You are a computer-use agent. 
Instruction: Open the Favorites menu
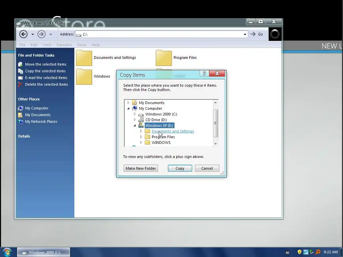coord(64,45)
